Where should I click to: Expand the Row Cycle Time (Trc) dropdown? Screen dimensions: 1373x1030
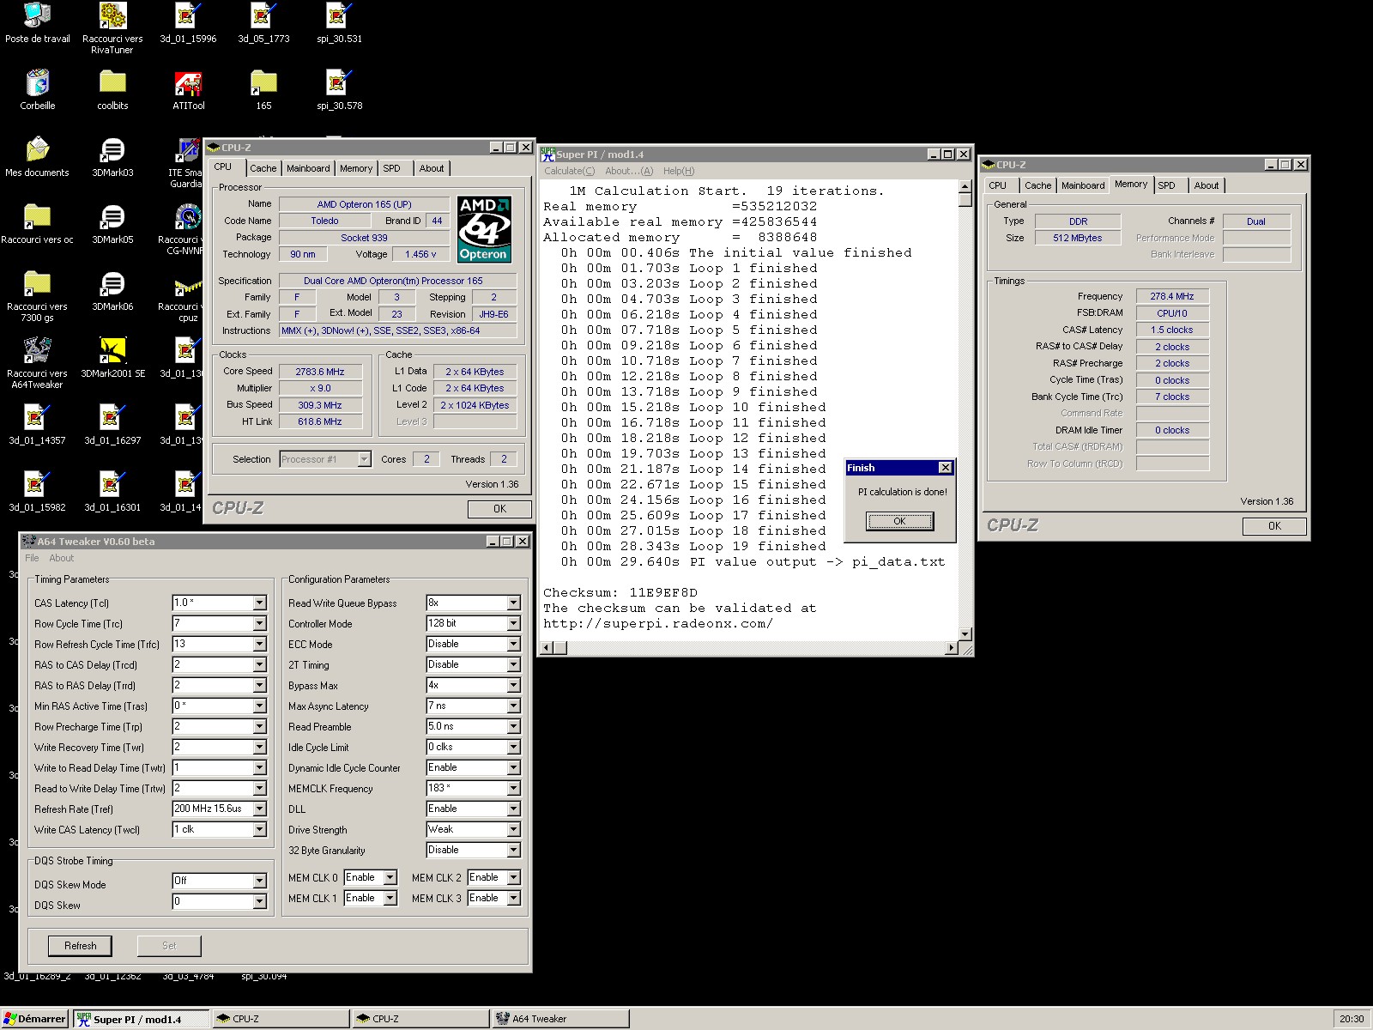pos(259,624)
